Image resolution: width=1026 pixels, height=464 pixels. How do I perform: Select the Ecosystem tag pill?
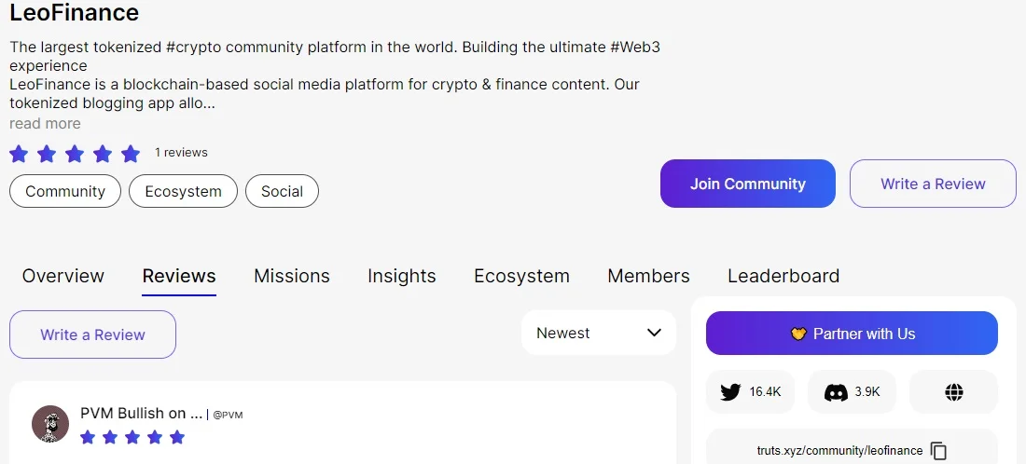(x=183, y=192)
